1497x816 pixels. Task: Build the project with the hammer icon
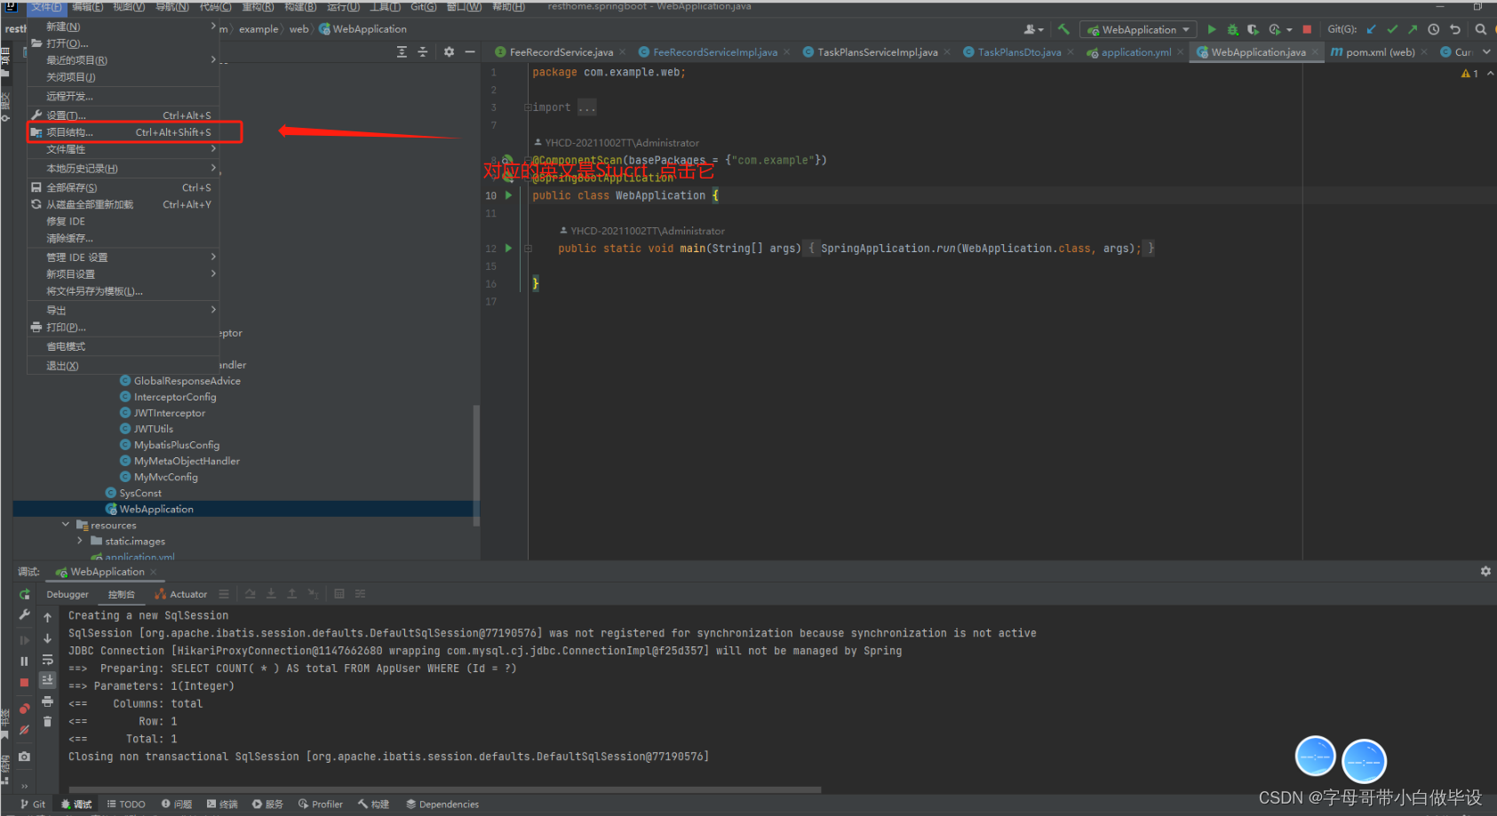[1063, 29]
